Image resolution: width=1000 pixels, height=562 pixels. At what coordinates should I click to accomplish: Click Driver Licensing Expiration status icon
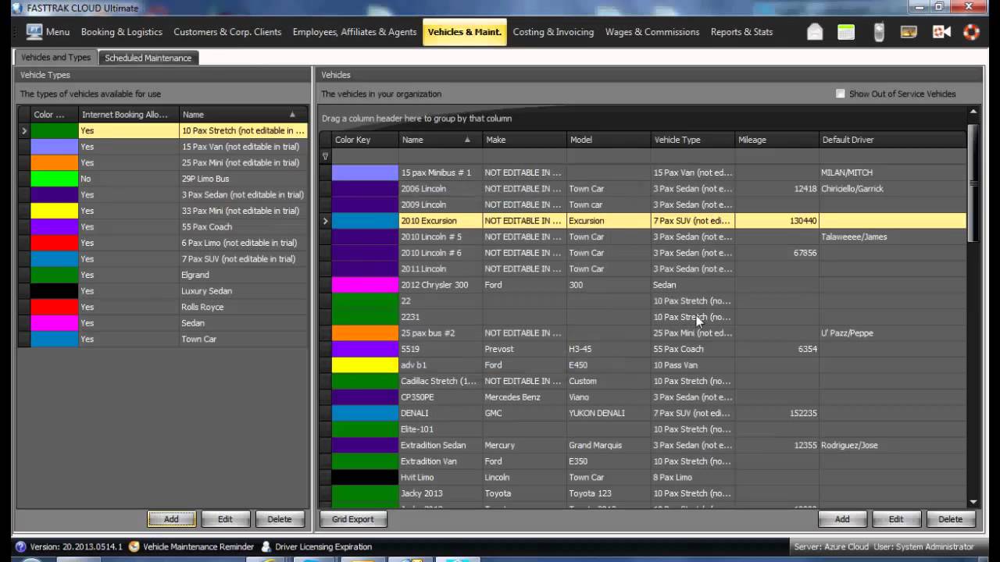tap(266, 546)
